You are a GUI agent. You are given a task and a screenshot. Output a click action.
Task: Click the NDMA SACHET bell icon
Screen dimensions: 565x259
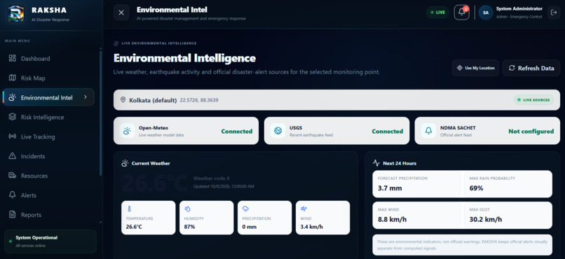(x=428, y=131)
